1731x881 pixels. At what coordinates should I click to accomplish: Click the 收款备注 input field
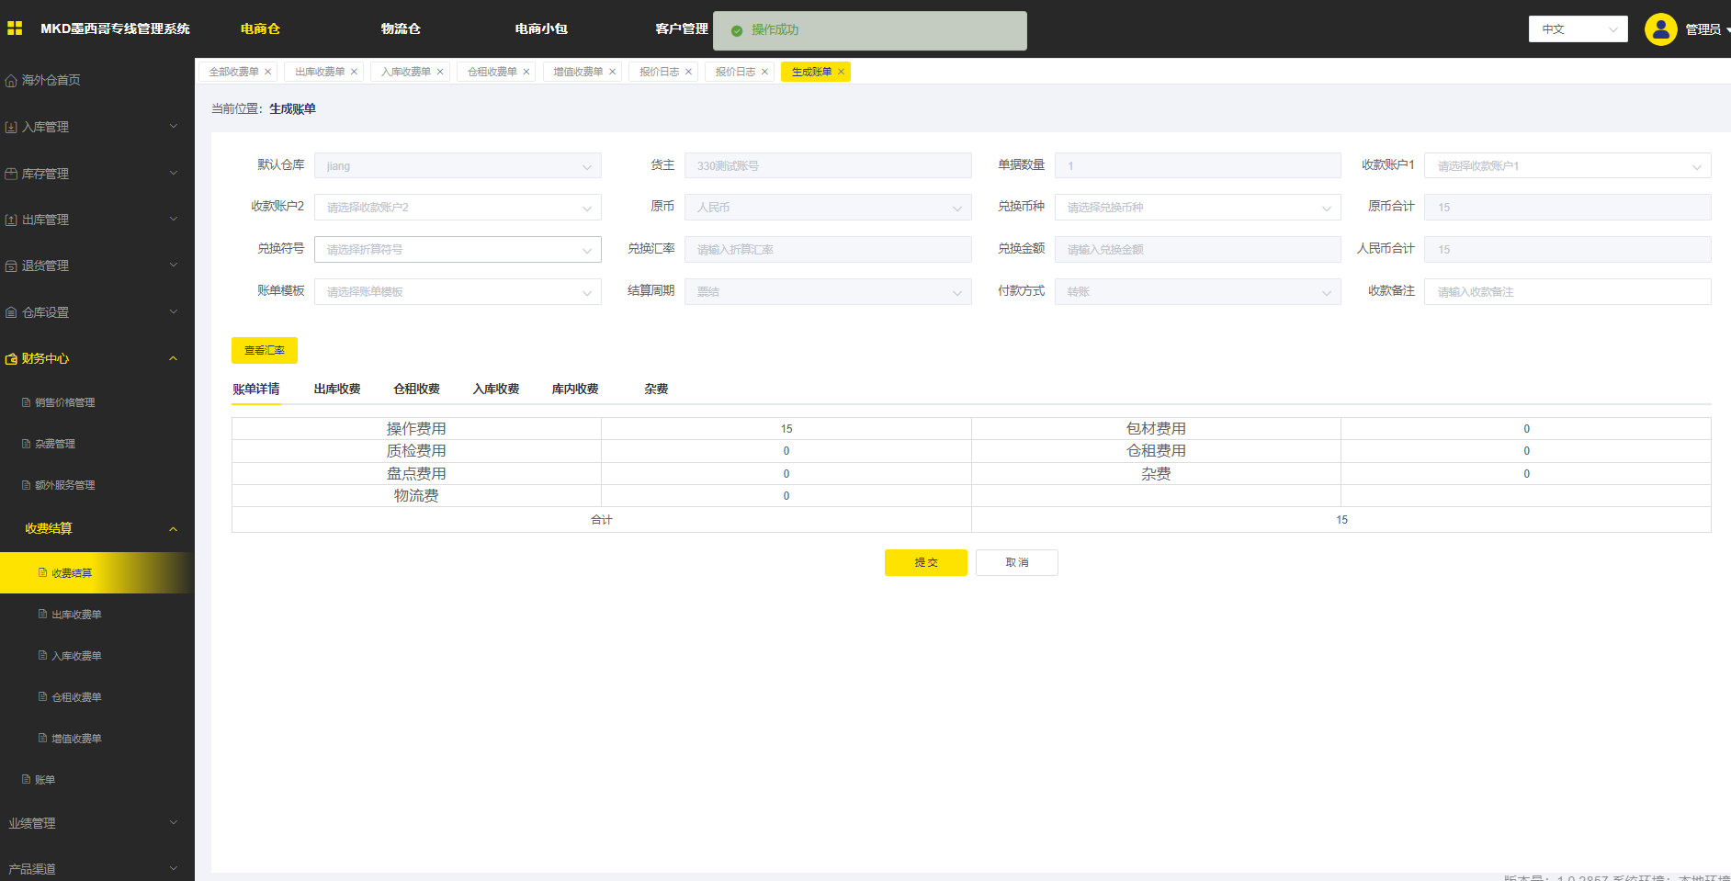(x=1567, y=292)
